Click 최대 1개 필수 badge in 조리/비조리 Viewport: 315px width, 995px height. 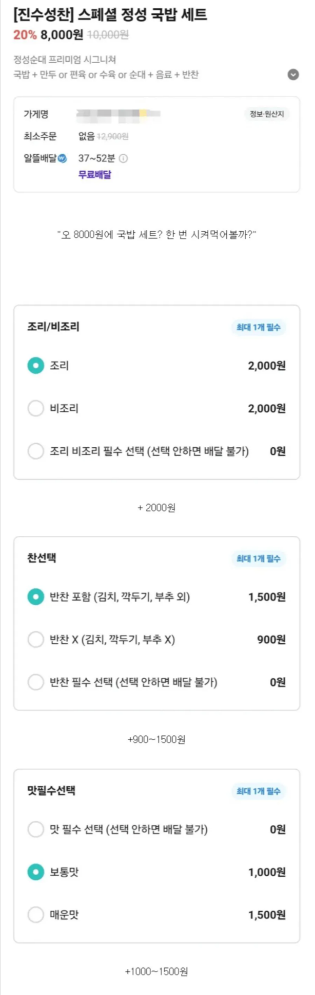coord(258,327)
